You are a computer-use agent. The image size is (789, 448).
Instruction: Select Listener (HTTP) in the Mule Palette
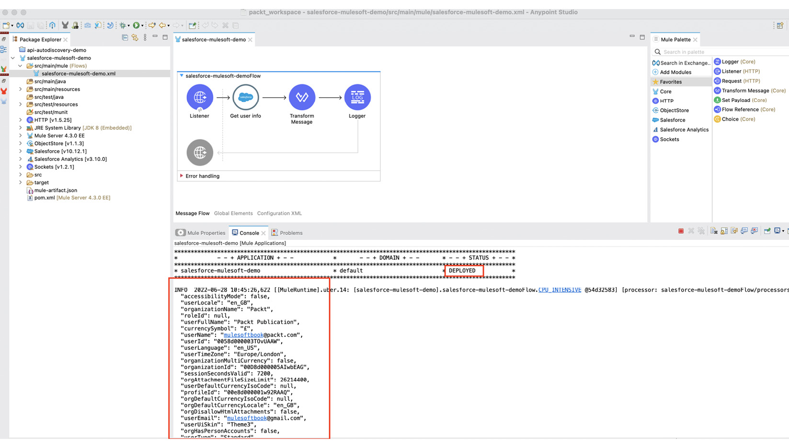[737, 71]
